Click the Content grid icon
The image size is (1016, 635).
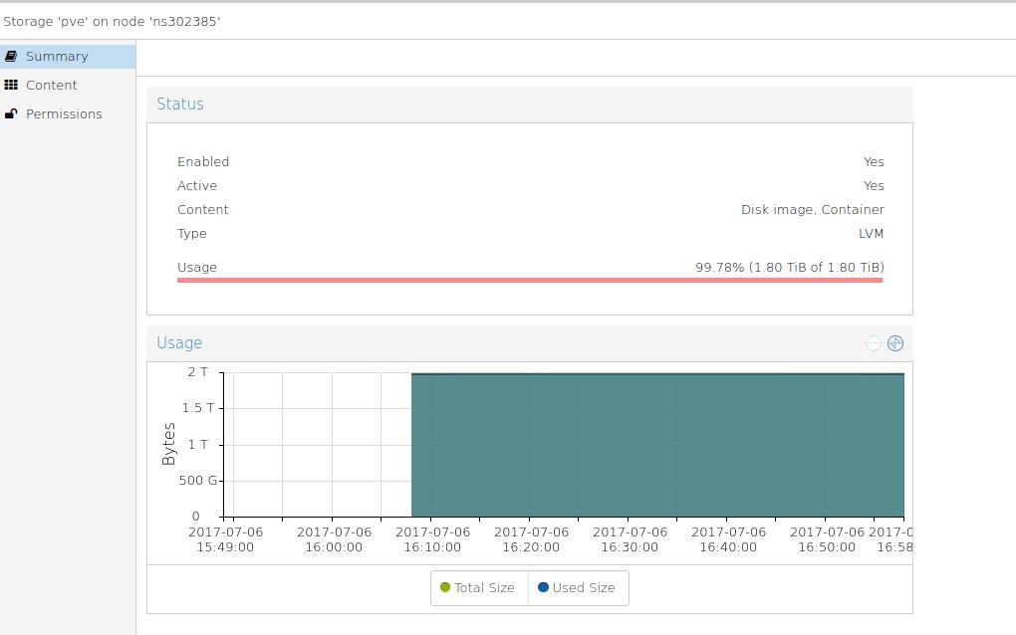pos(11,85)
